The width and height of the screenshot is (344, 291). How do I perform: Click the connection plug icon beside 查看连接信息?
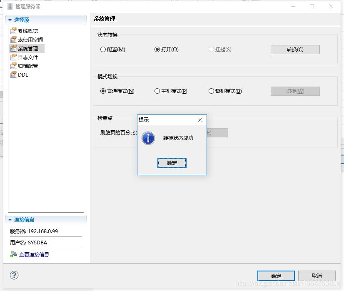[x=14, y=254]
